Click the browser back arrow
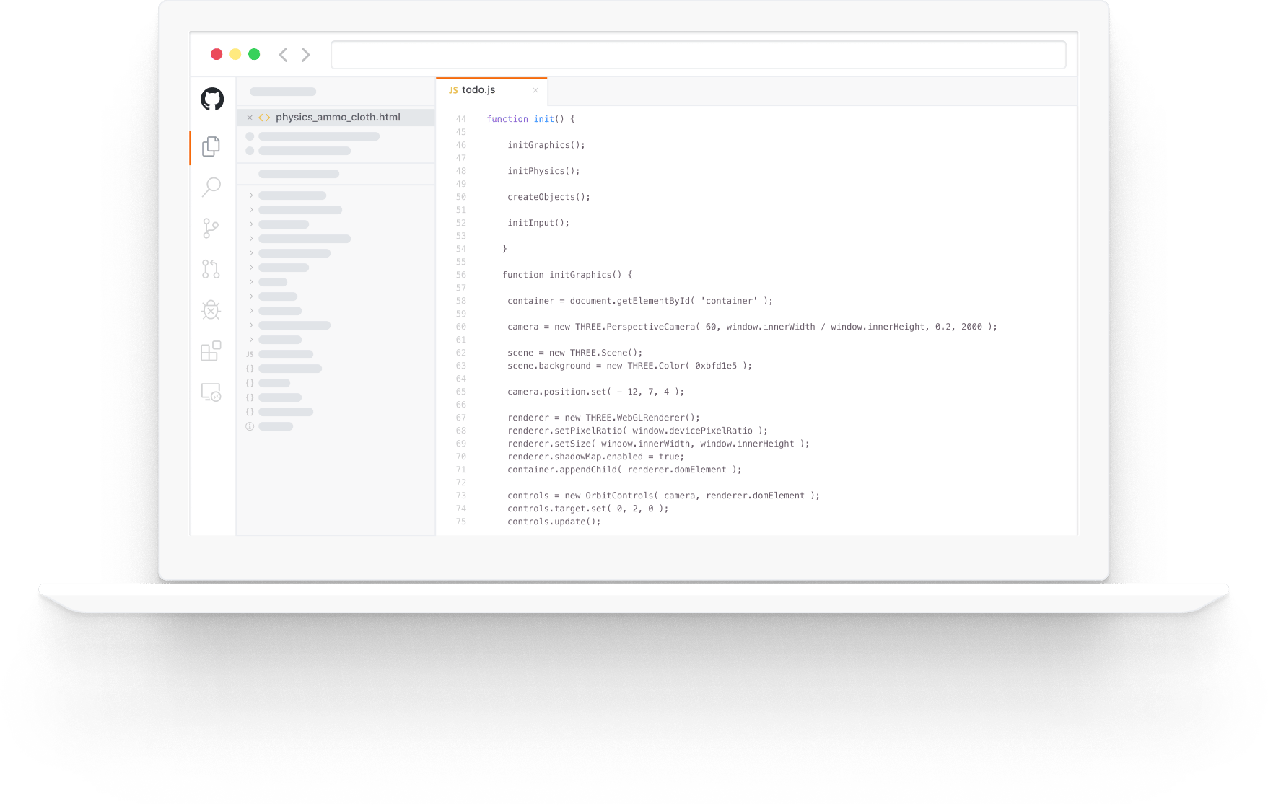Viewport: 1268px width, 805px height. [x=284, y=55]
